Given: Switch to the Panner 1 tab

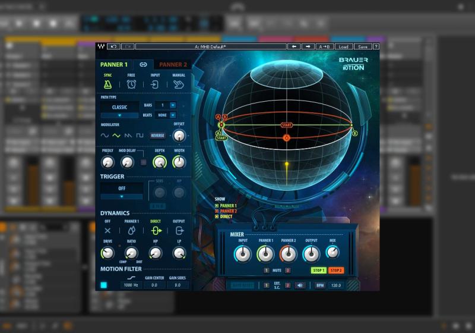Looking at the screenshot, I should pos(114,64).
